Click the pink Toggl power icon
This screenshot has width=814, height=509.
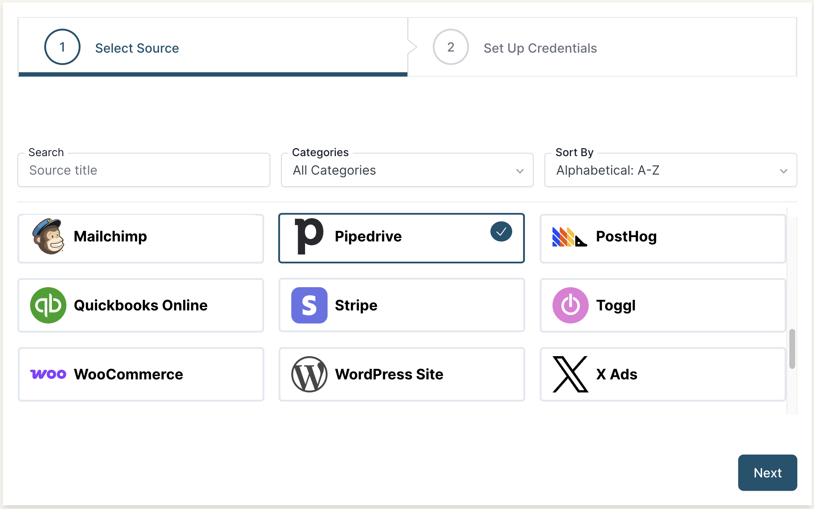(570, 305)
